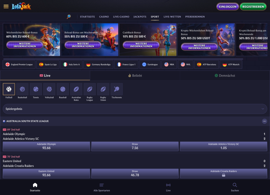Go to Live in bottom navigation
The height and width of the screenshot is (195, 270).
tap(168, 187)
